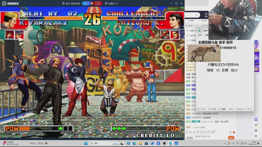The height and width of the screenshot is (147, 262).
Task: Click the orange send (发送) button
Action: click(231, 138)
